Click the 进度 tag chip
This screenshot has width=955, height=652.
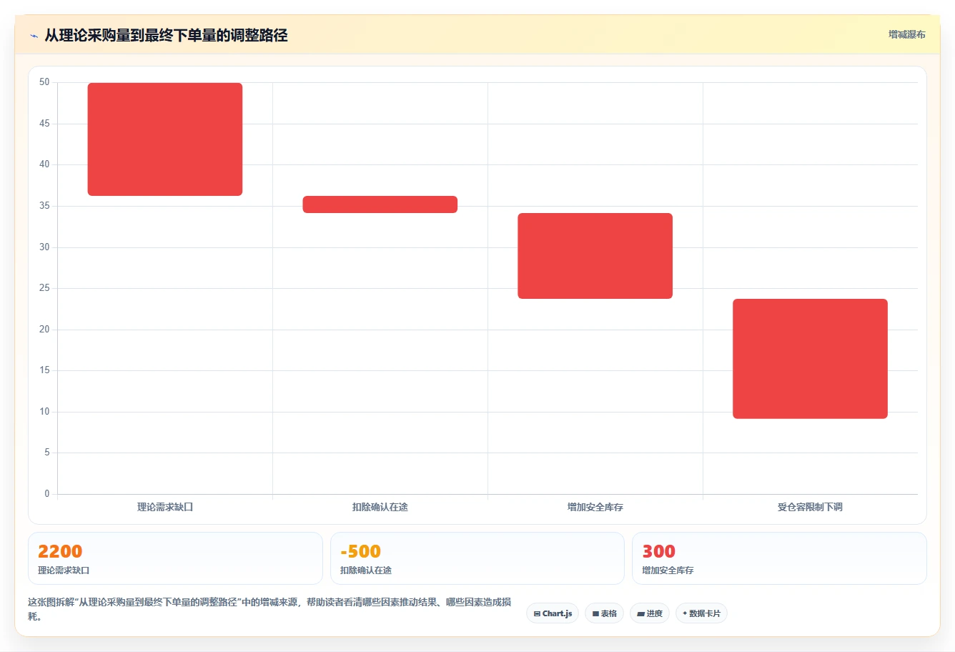point(650,613)
